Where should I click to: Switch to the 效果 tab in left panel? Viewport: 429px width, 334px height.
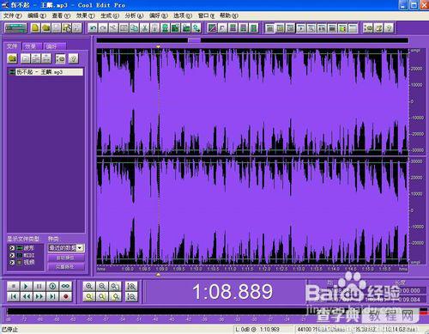point(32,46)
